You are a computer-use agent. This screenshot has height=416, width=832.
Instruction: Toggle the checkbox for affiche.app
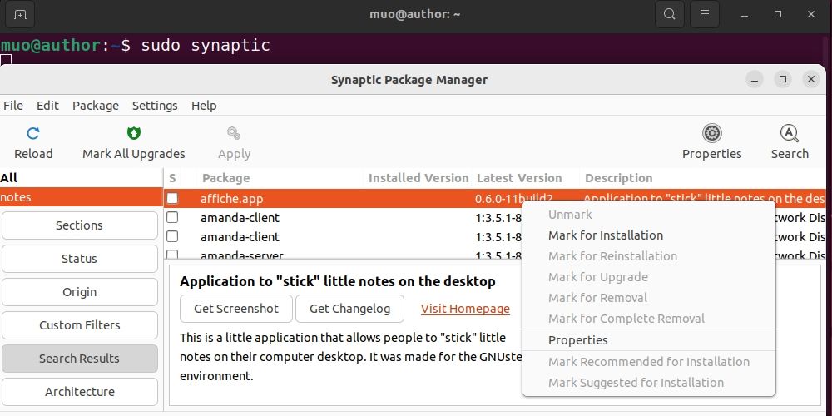pos(172,199)
